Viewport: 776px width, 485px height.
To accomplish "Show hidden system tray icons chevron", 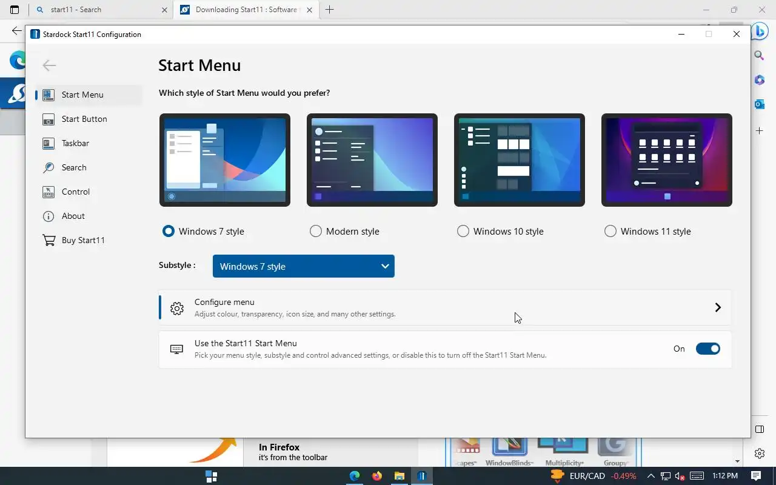I will pyautogui.click(x=651, y=476).
